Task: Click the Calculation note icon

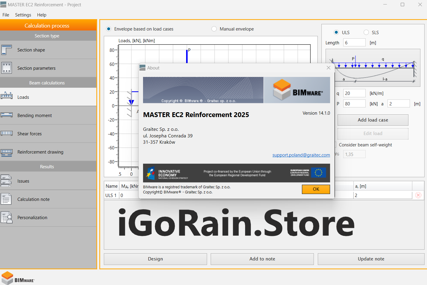Action: (6, 199)
